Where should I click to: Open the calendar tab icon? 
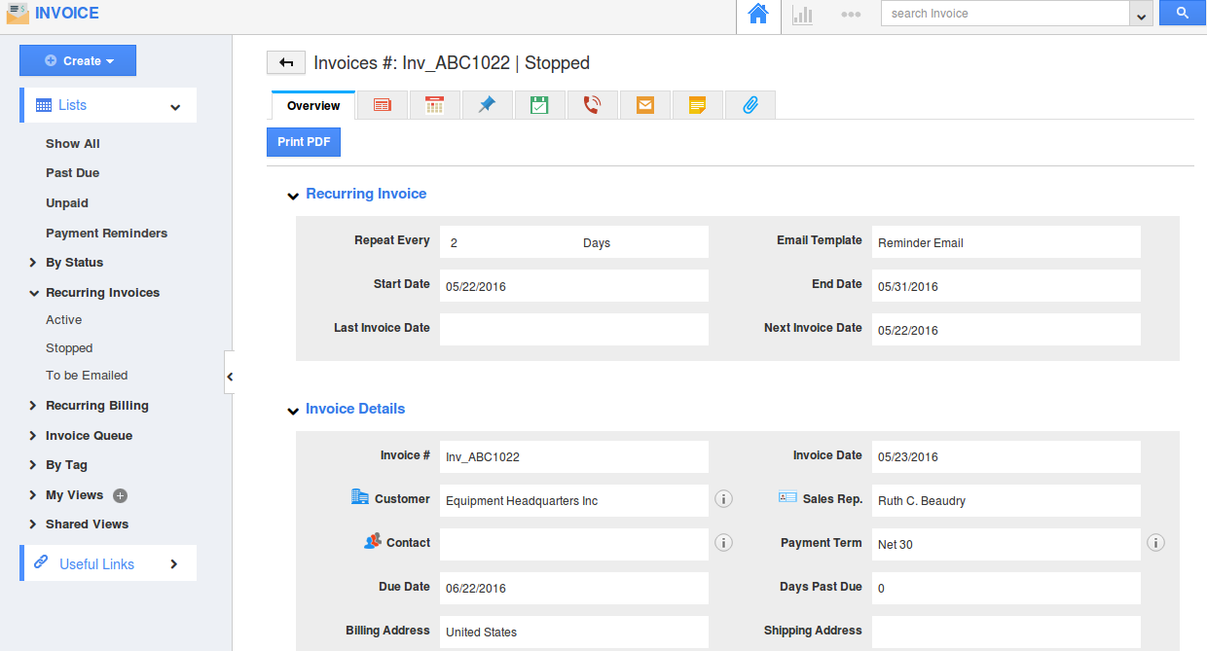pyautogui.click(x=435, y=105)
